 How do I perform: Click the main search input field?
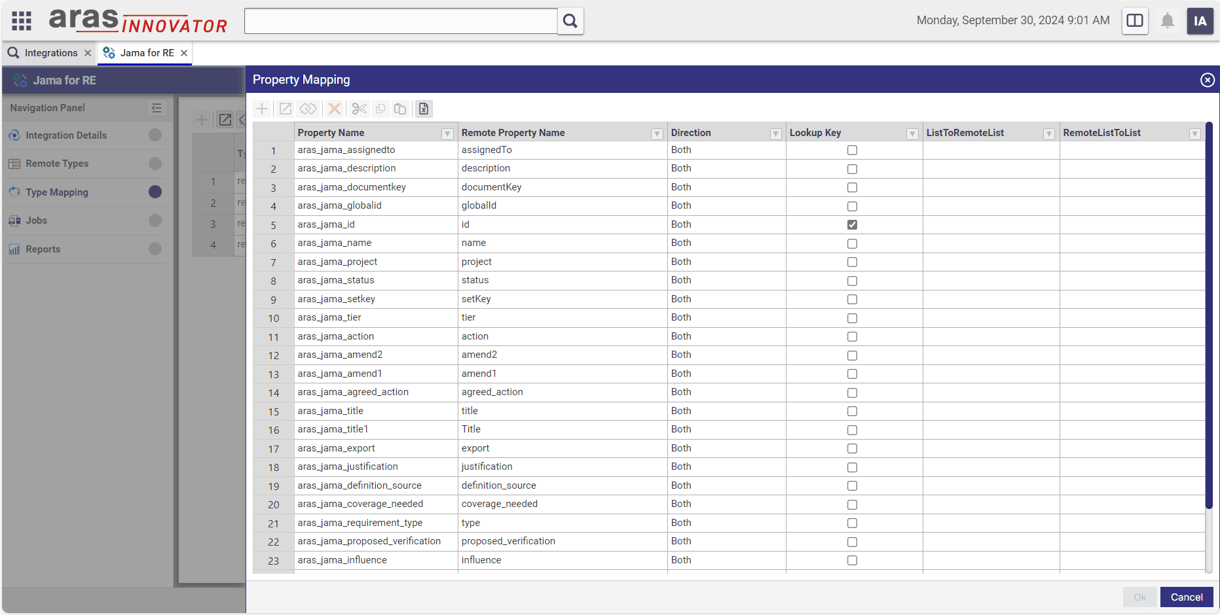[x=401, y=21]
